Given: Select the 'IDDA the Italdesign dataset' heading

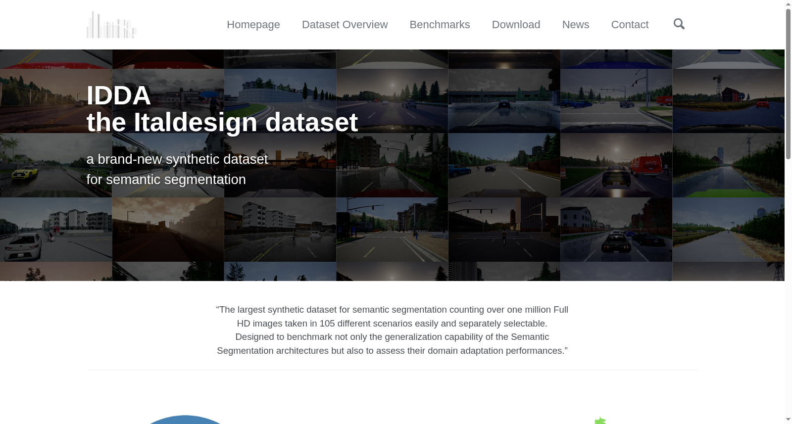Looking at the screenshot, I should coord(222,109).
